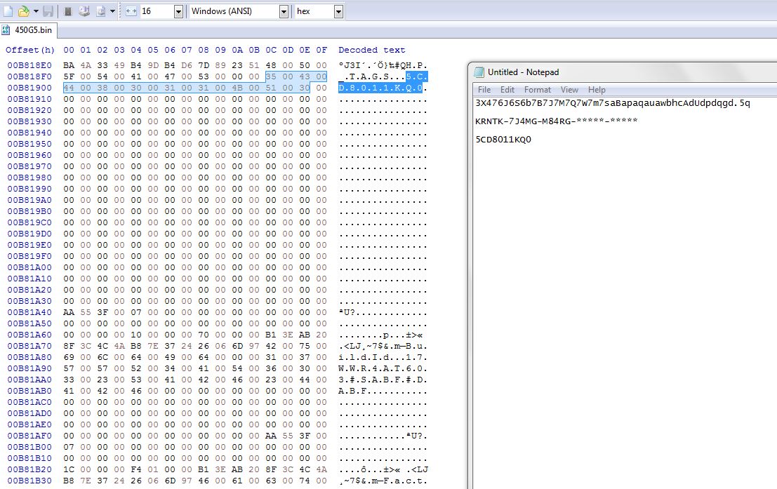This screenshot has width=777, height=489.
Task: Click decoded text 'i.l.d.I.d...1.7.'
Action: point(383,357)
